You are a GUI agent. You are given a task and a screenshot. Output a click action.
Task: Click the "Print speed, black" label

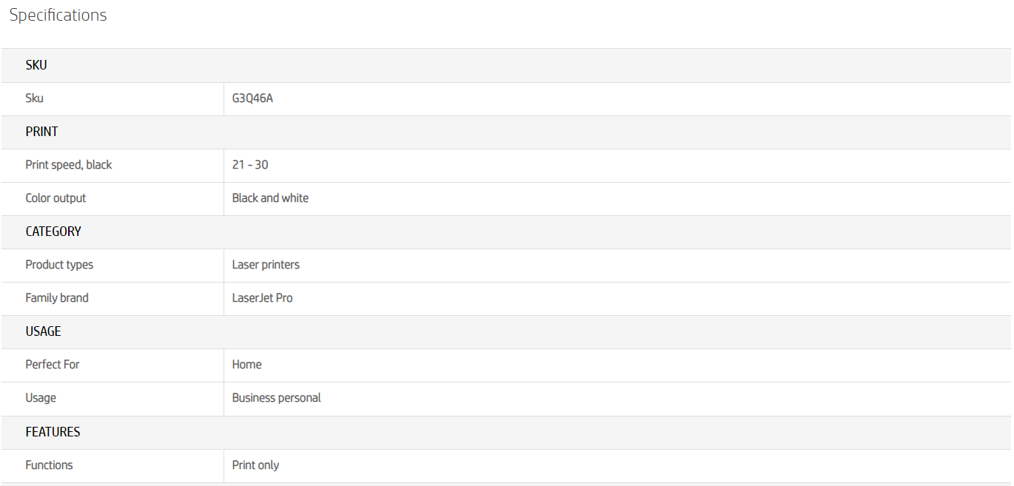(69, 165)
